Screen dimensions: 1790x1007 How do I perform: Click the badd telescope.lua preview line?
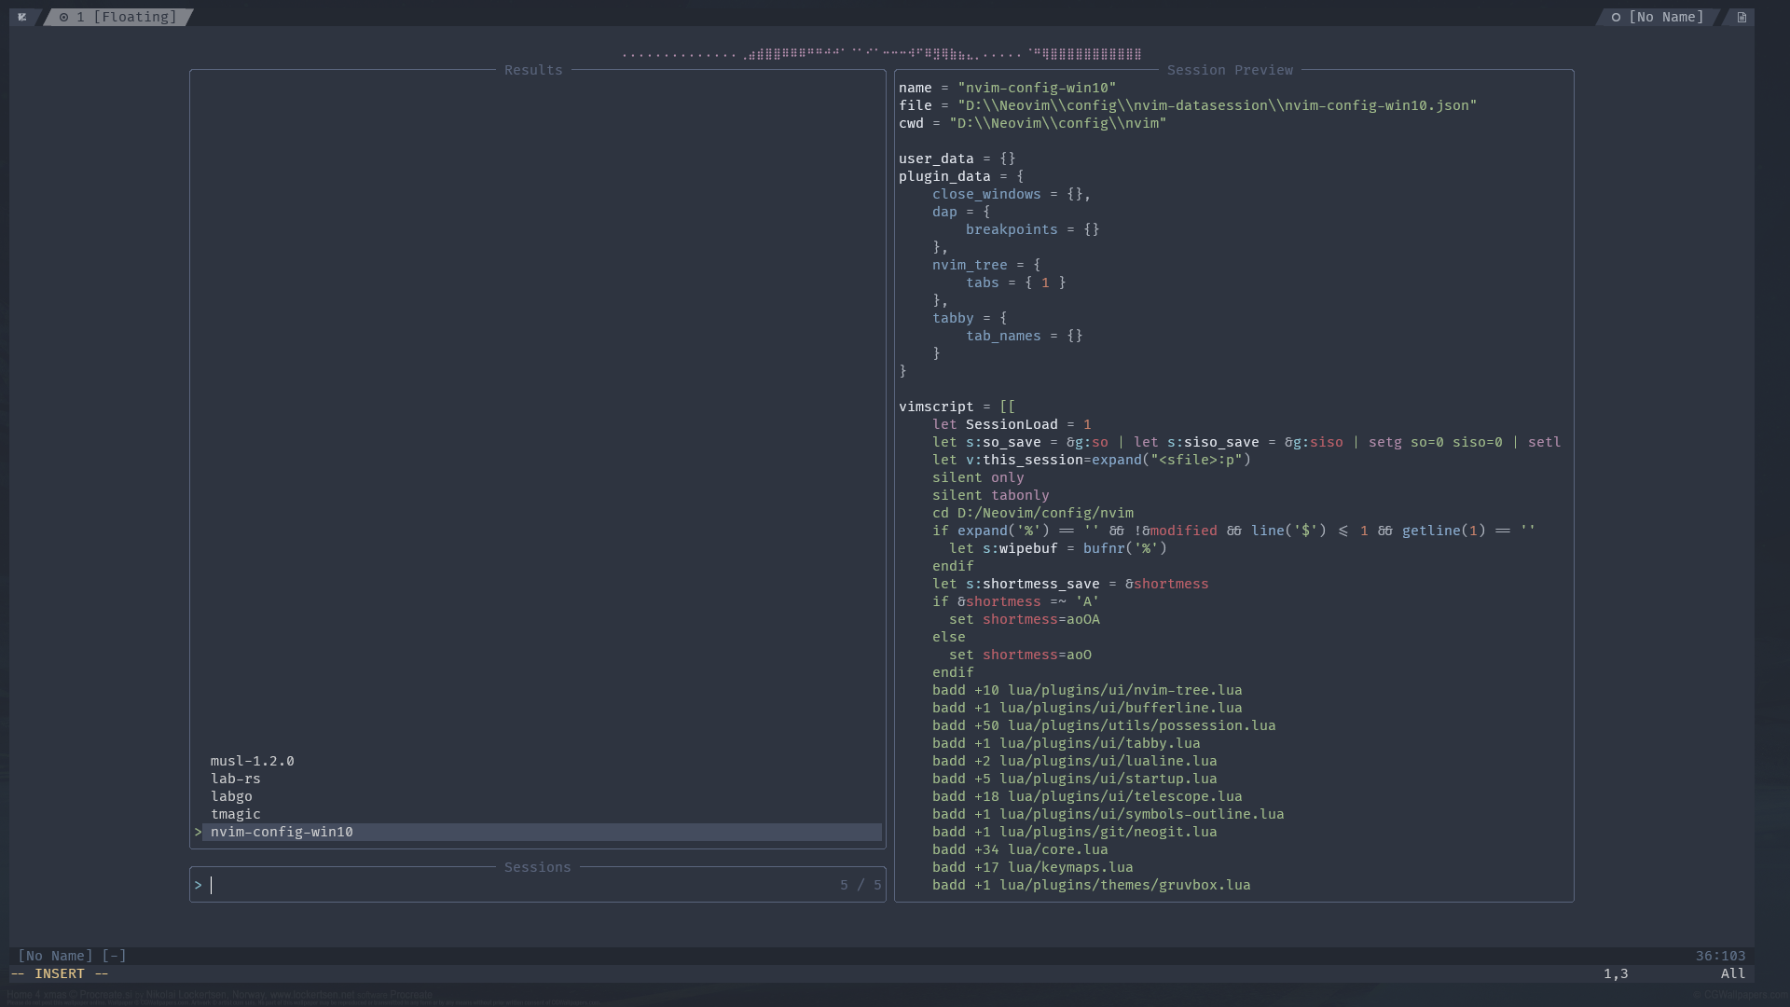pyautogui.click(x=1086, y=796)
